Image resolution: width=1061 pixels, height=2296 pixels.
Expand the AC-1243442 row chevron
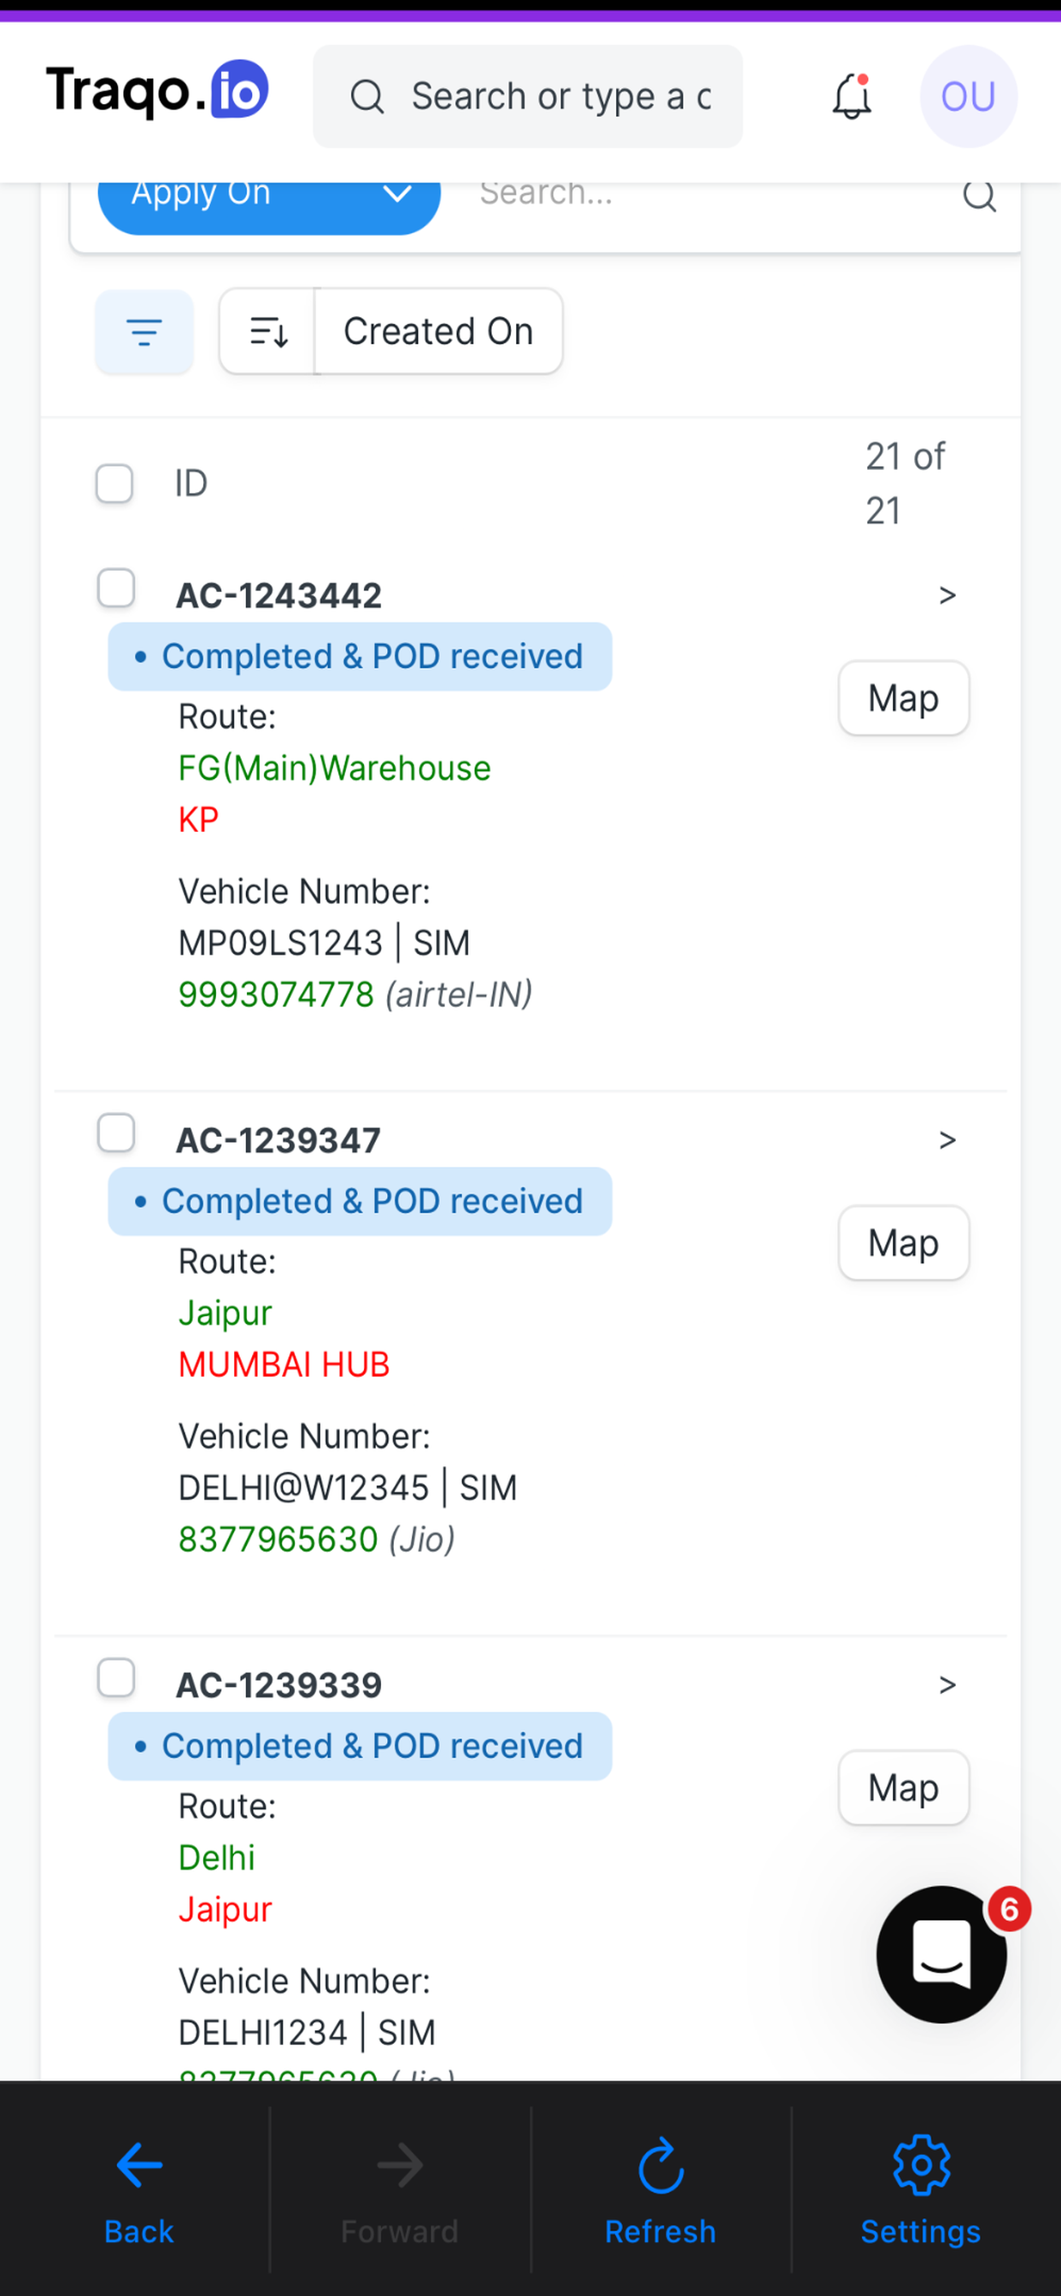click(x=947, y=594)
